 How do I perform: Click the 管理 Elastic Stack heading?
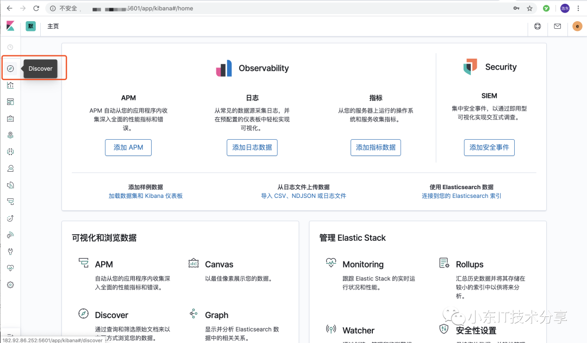[352, 238]
